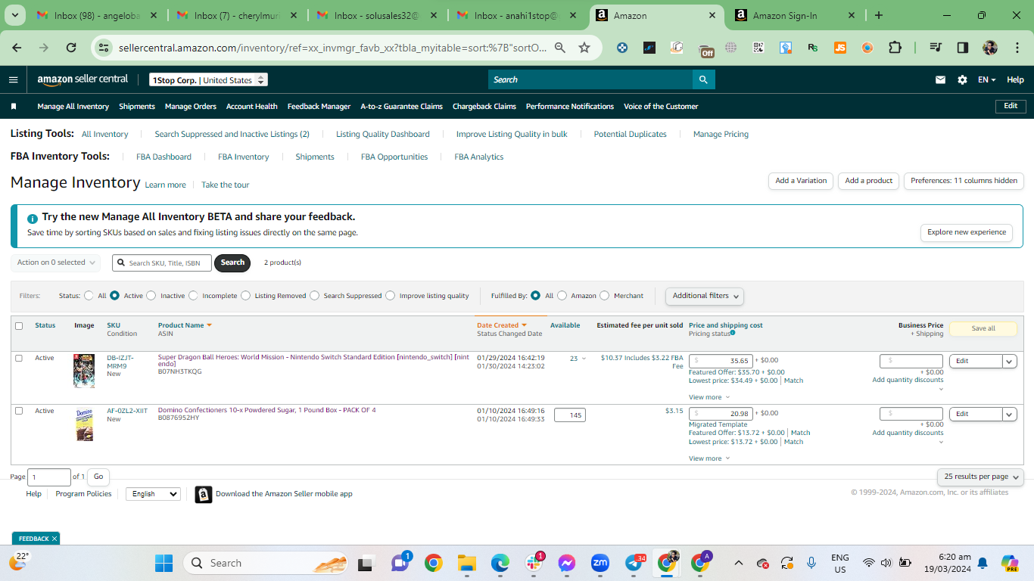Click the site information icon in the address bar
Screen dimensions: 1034x581
[104, 48]
